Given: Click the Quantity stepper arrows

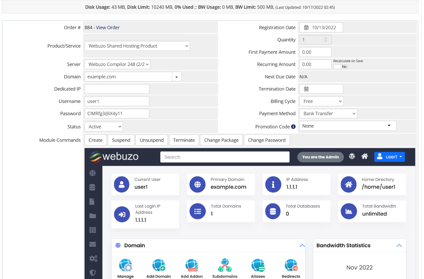Looking at the screenshot, I should click(x=326, y=40).
